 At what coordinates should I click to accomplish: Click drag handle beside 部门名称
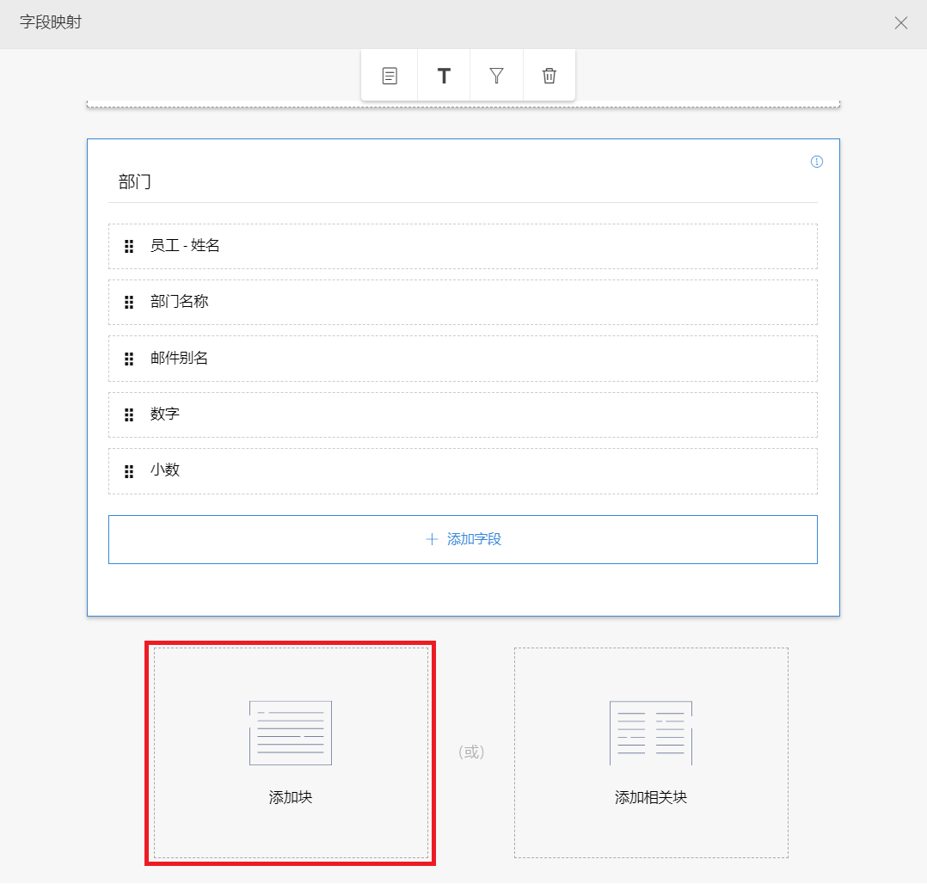tap(129, 303)
